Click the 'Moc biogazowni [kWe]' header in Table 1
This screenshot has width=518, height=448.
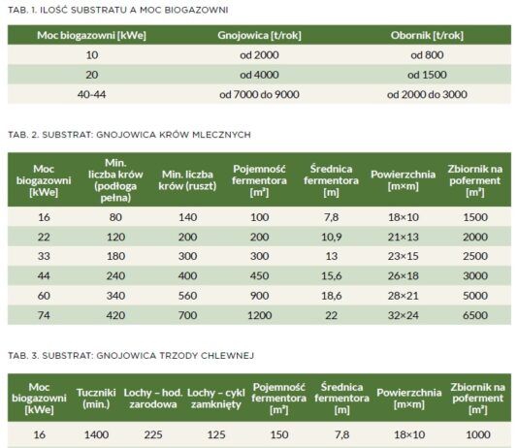(x=91, y=35)
